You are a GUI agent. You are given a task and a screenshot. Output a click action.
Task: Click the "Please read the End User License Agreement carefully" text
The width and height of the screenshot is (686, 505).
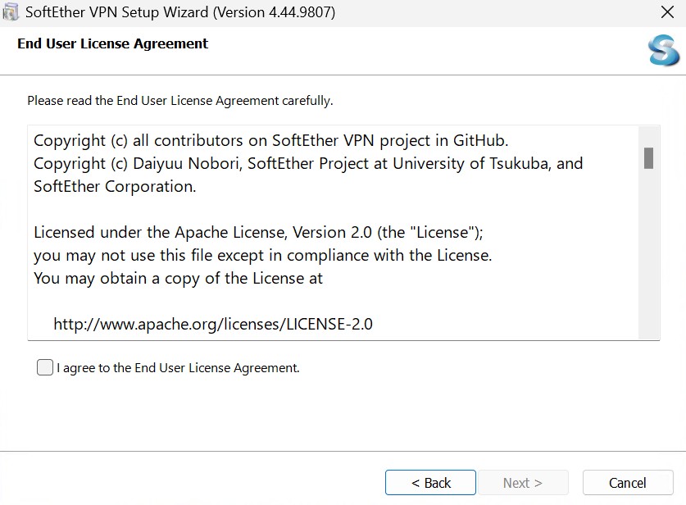180,101
